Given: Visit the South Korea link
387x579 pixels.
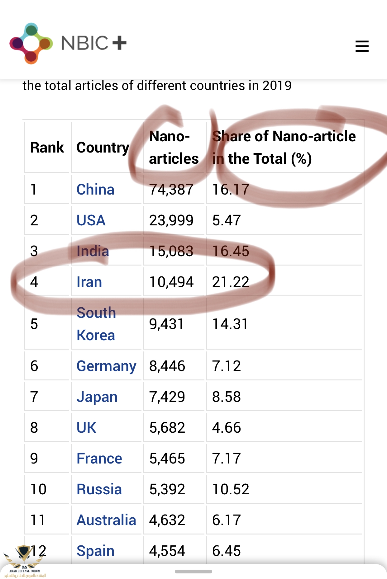Looking at the screenshot, I should pos(96,324).
